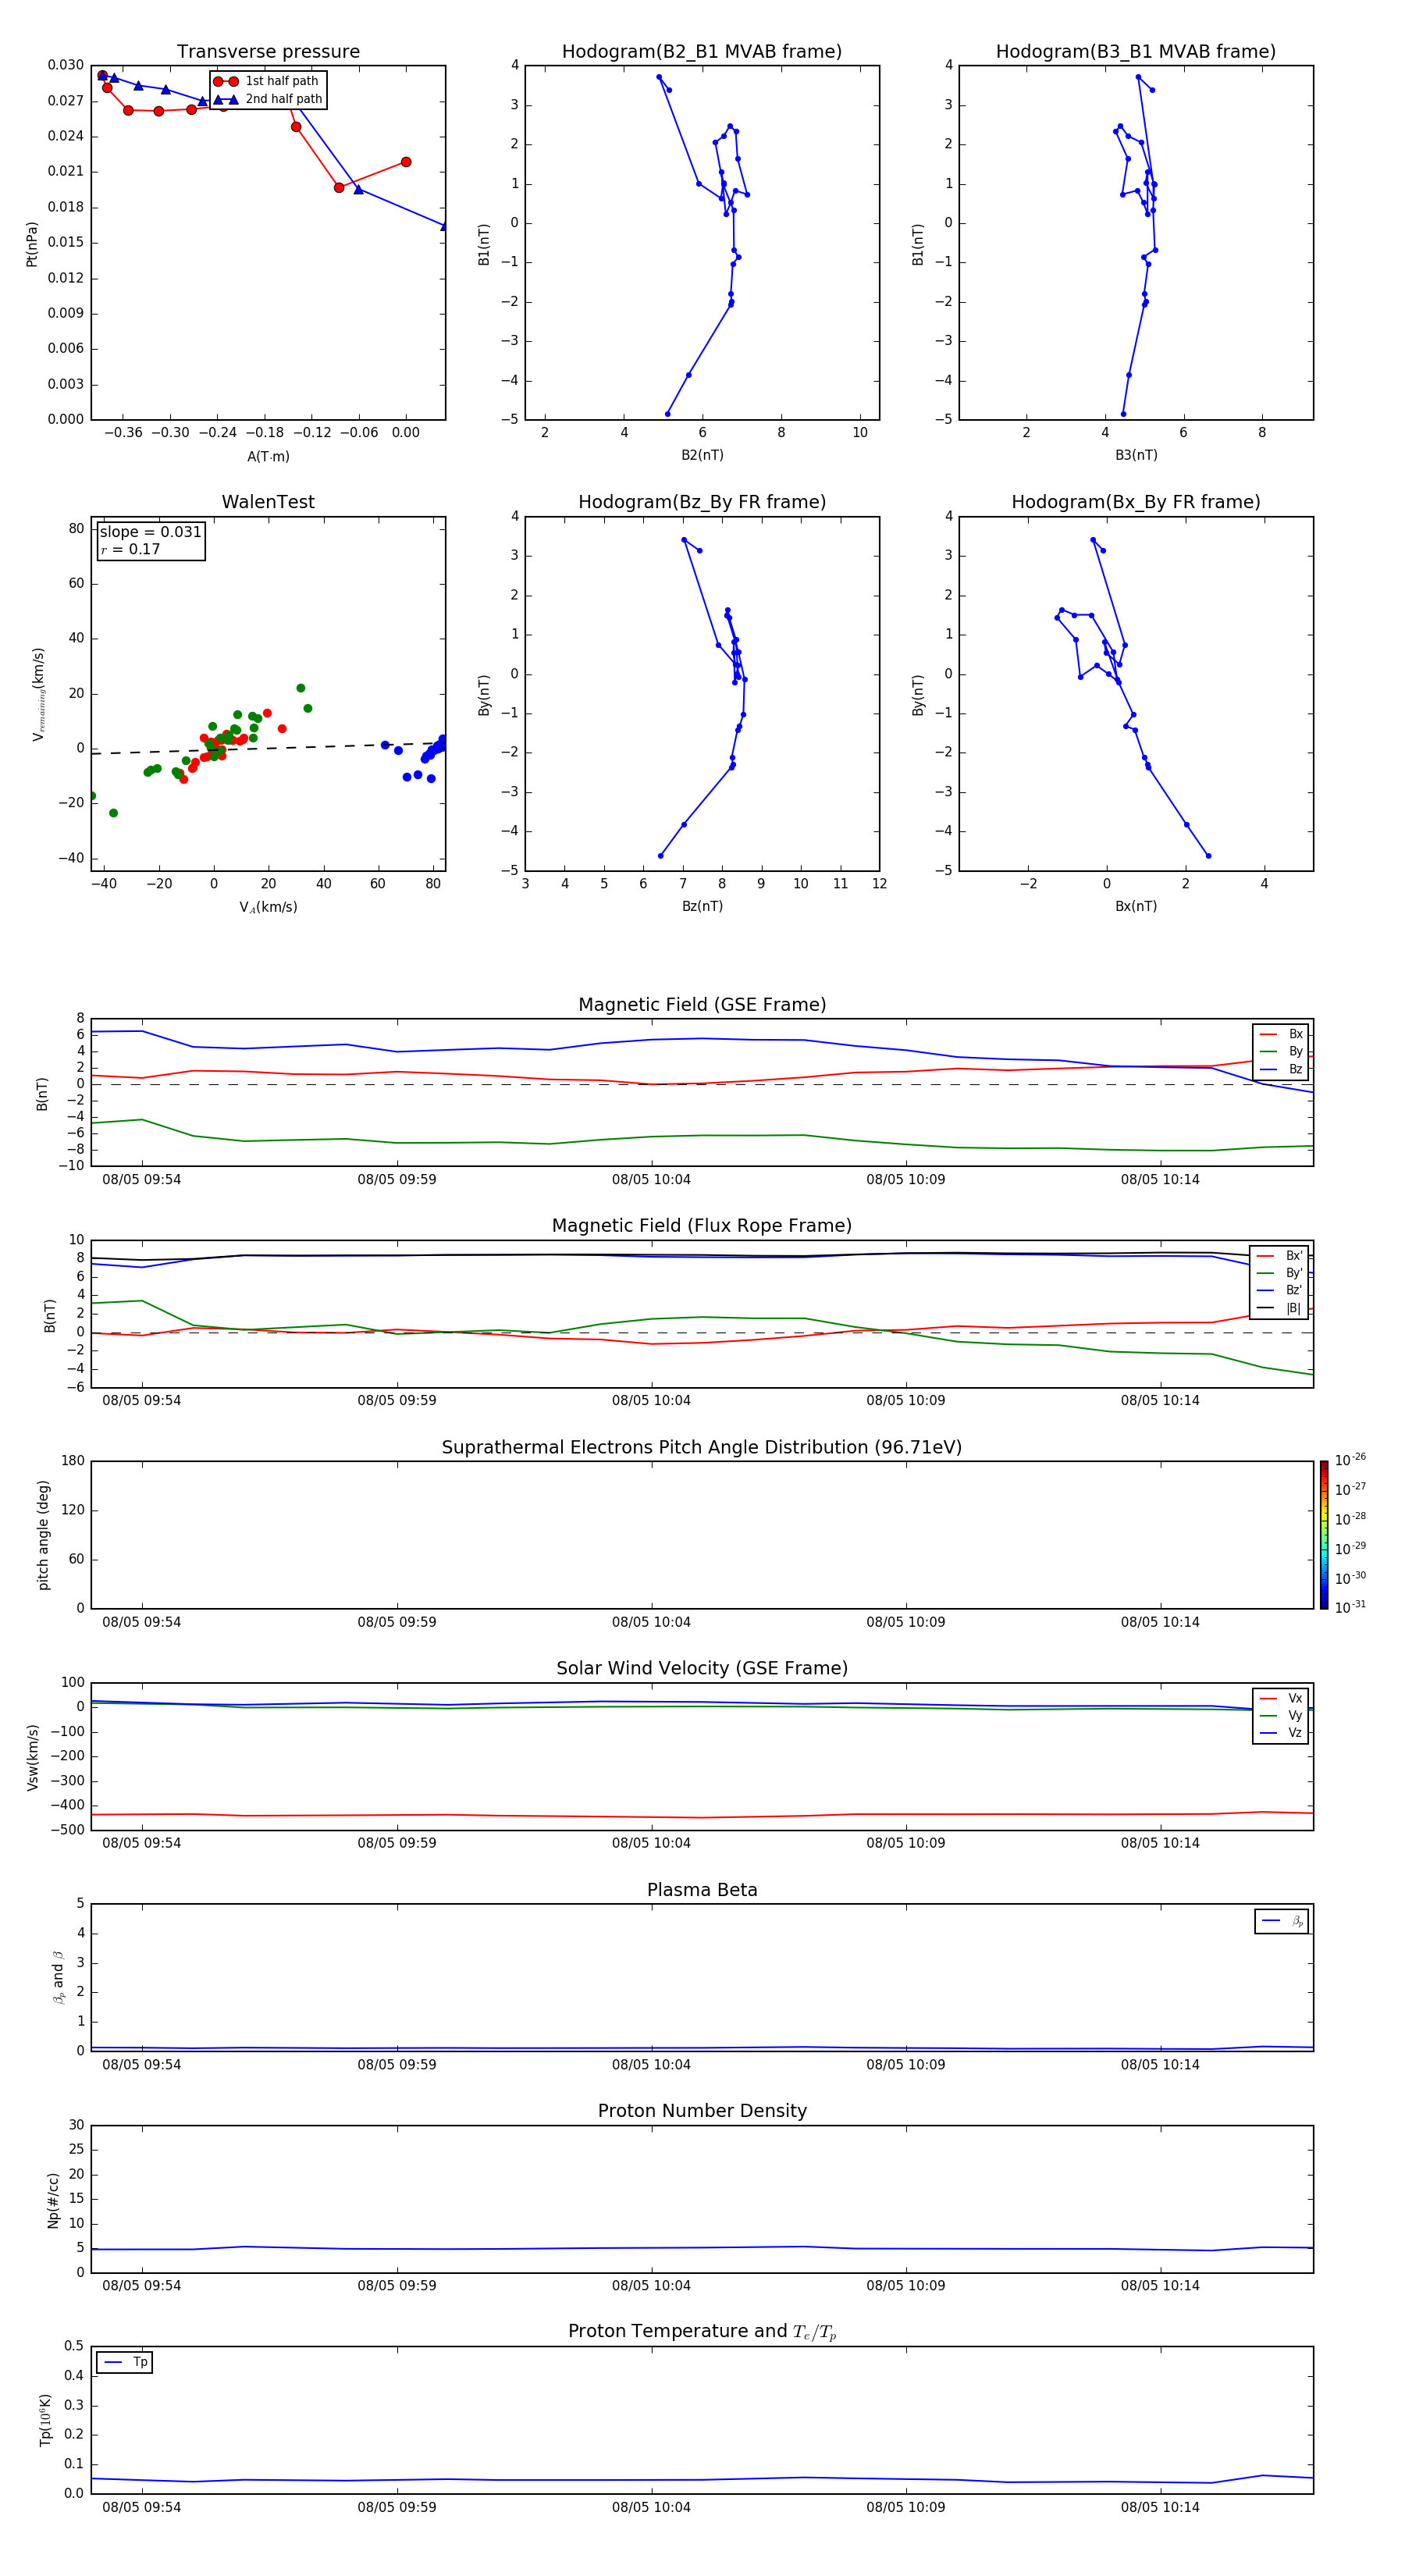This screenshot has width=1405, height=2576.
Task: Click '08/05 10:04' tick under GSE magnetic field plot
Action: pyautogui.click(x=651, y=1179)
